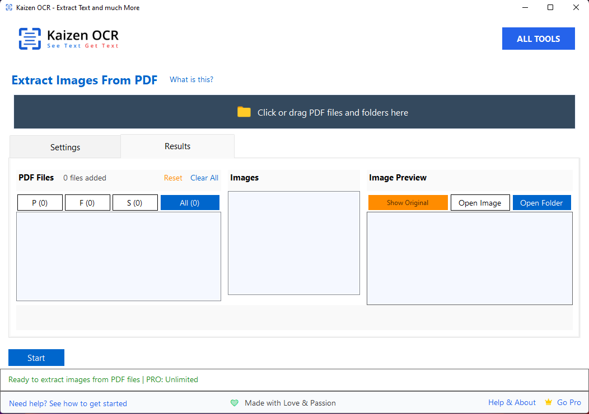Click the Open Image button
This screenshot has width=589, height=414.
pos(480,203)
